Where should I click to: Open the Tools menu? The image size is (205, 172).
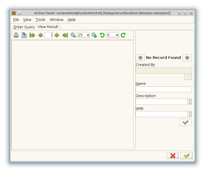pos(40,20)
